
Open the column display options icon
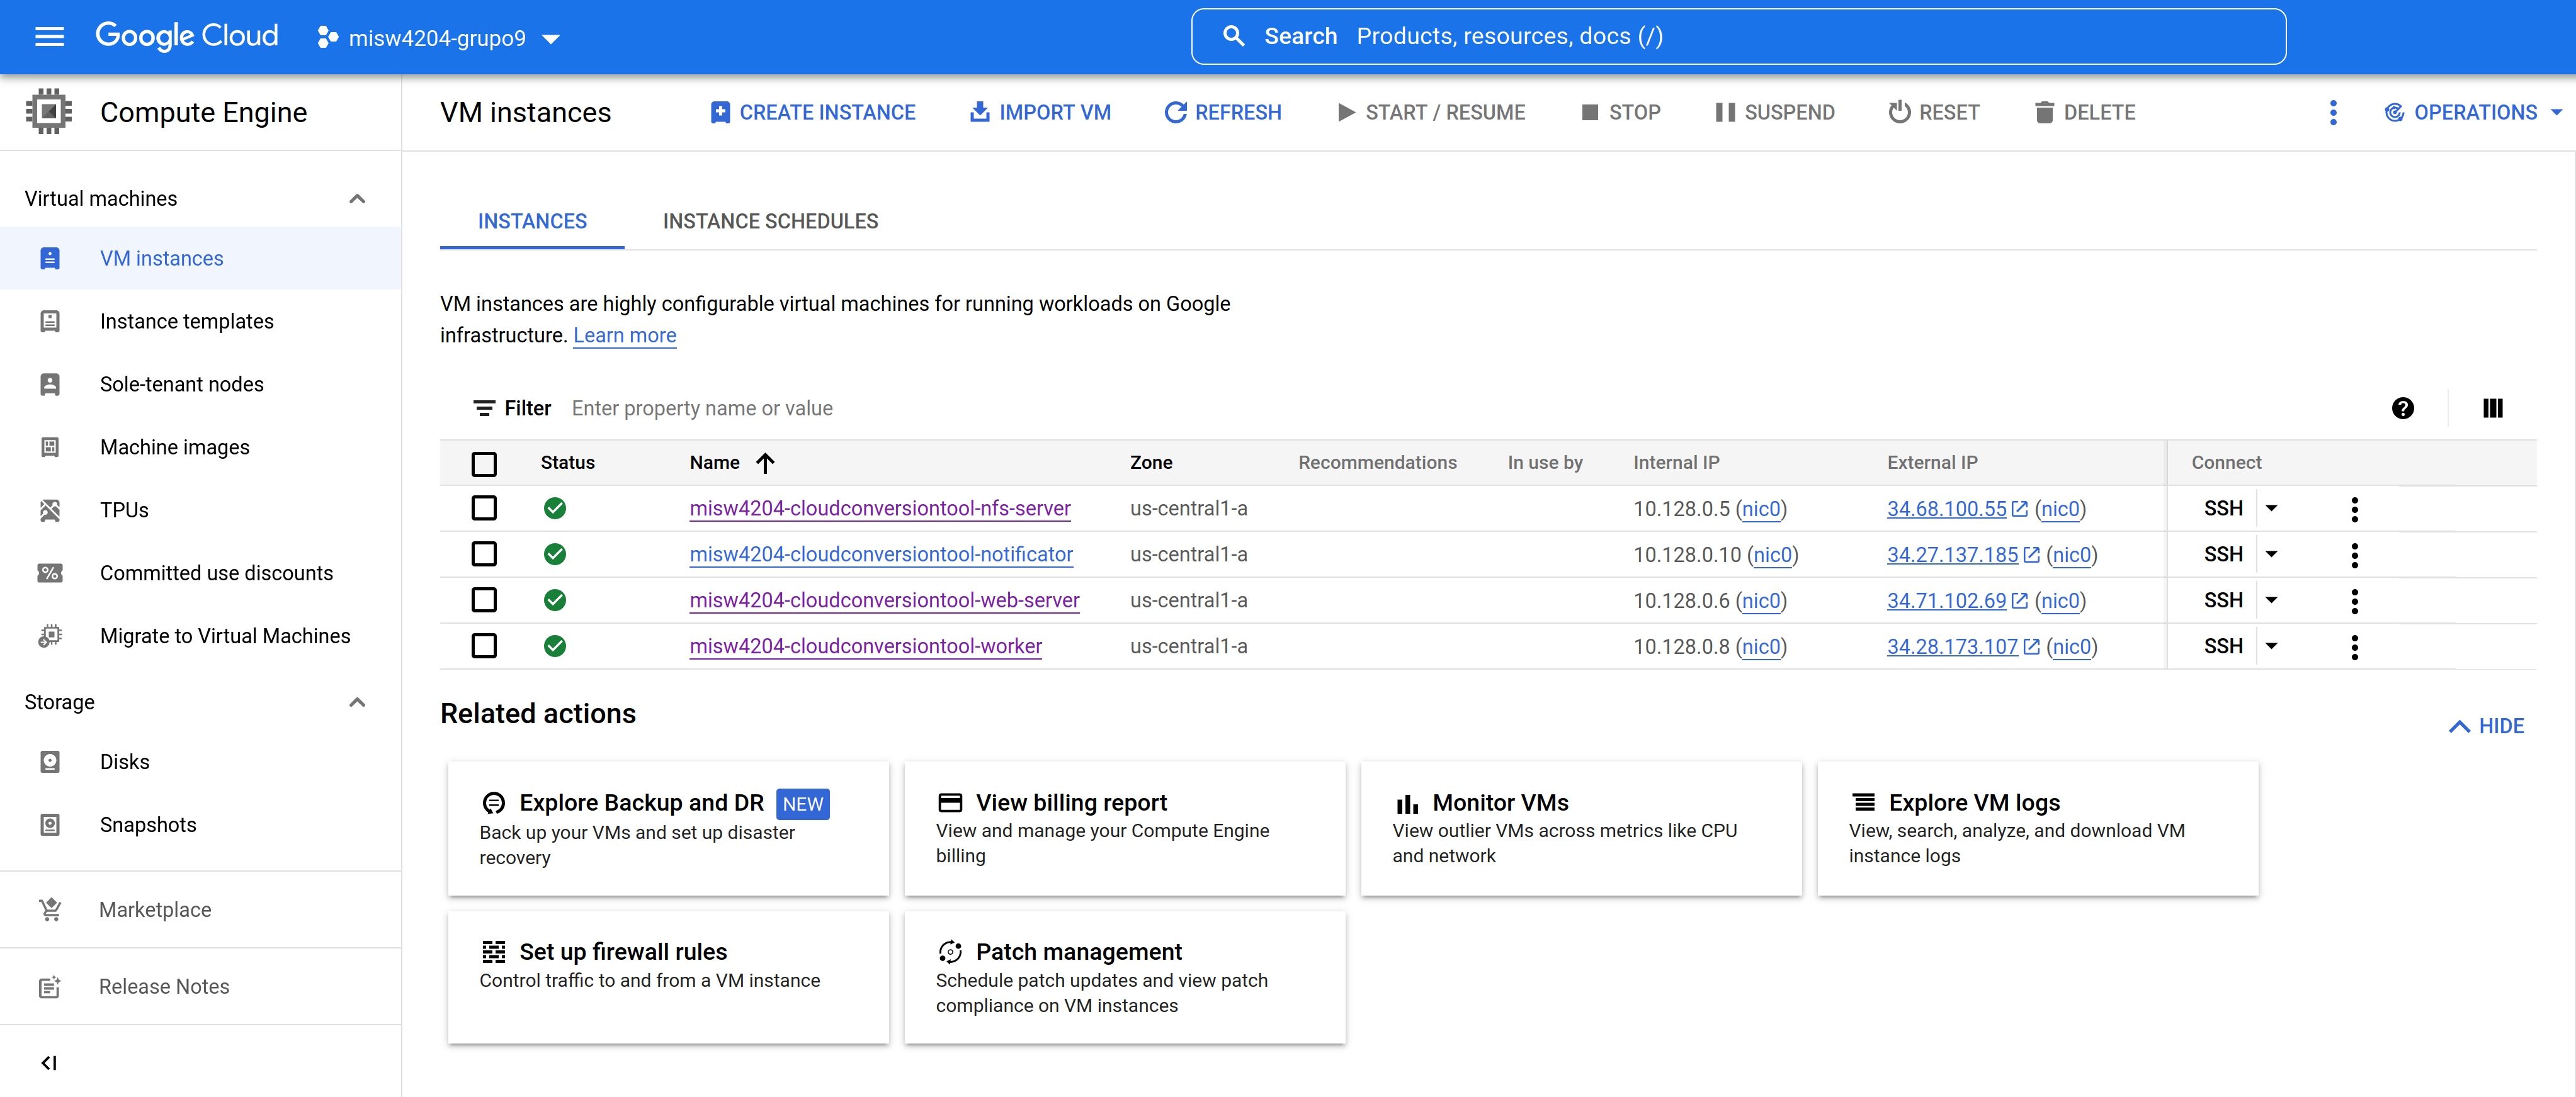coord(2492,408)
